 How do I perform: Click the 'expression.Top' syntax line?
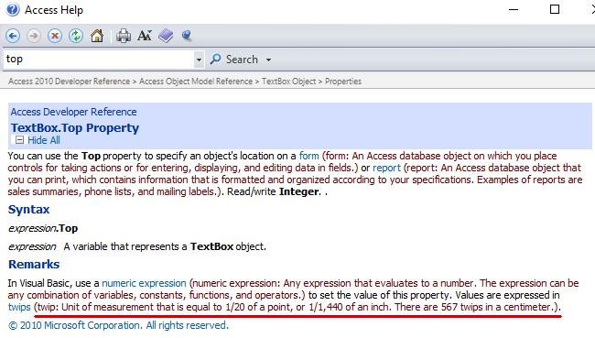point(43,228)
